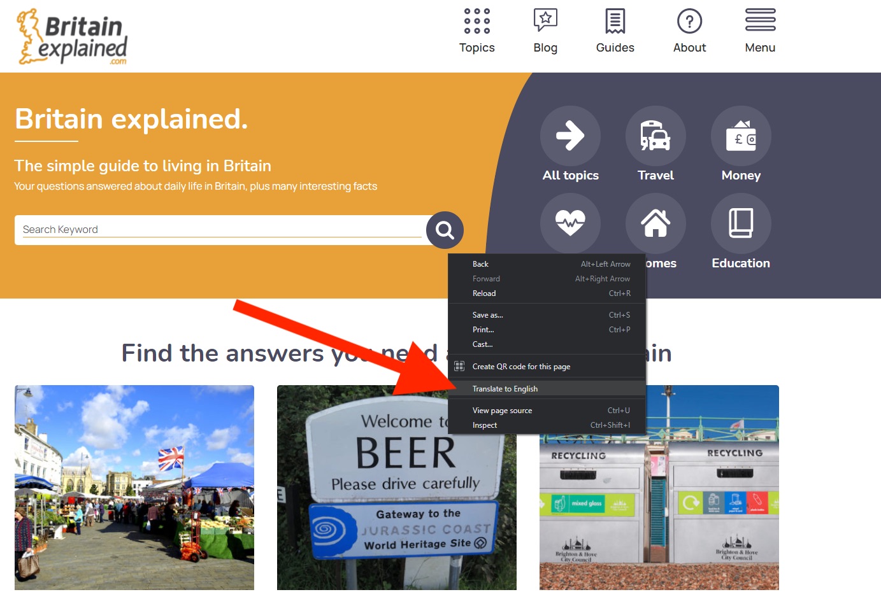The width and height of the screenshot is (881, 606).
Task: Choose Create QR code for this page
Action: pos(547,367)
